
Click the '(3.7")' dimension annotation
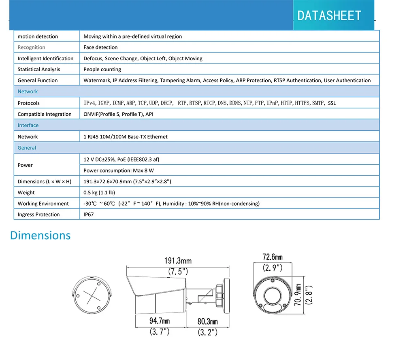160,331
